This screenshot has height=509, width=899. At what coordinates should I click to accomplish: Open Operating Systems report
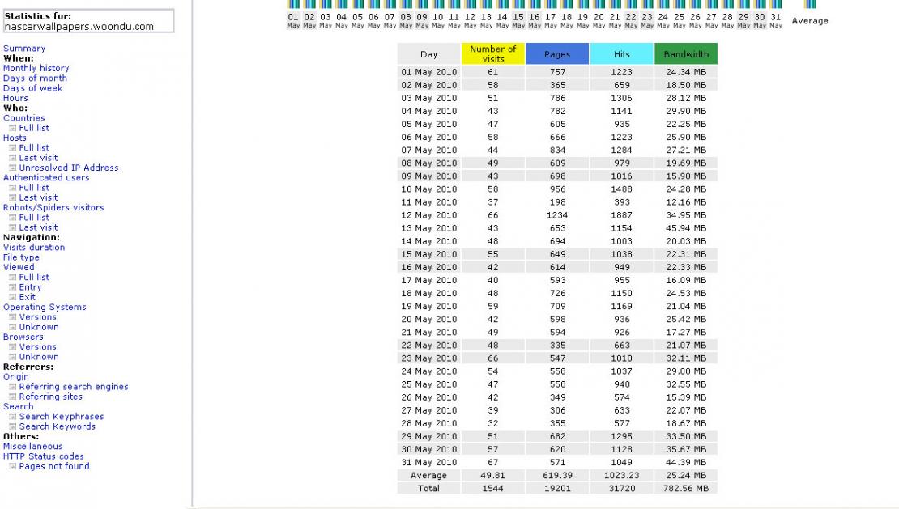click(45, 307)
